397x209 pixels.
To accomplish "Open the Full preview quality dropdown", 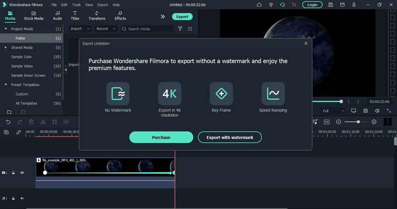I will (x=333, y=111).
